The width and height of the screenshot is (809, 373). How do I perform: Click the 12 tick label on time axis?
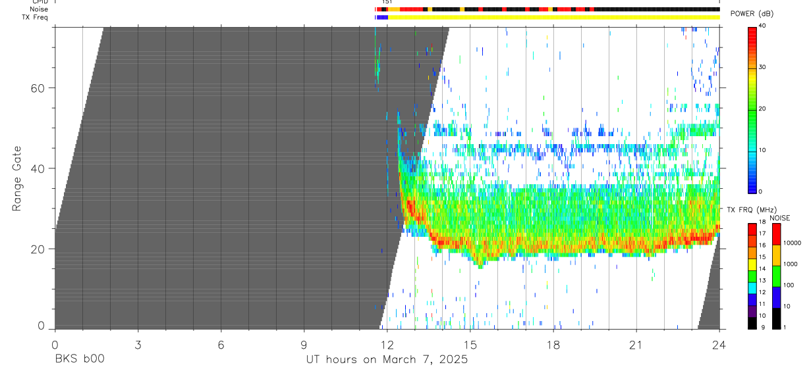point(387,343)
